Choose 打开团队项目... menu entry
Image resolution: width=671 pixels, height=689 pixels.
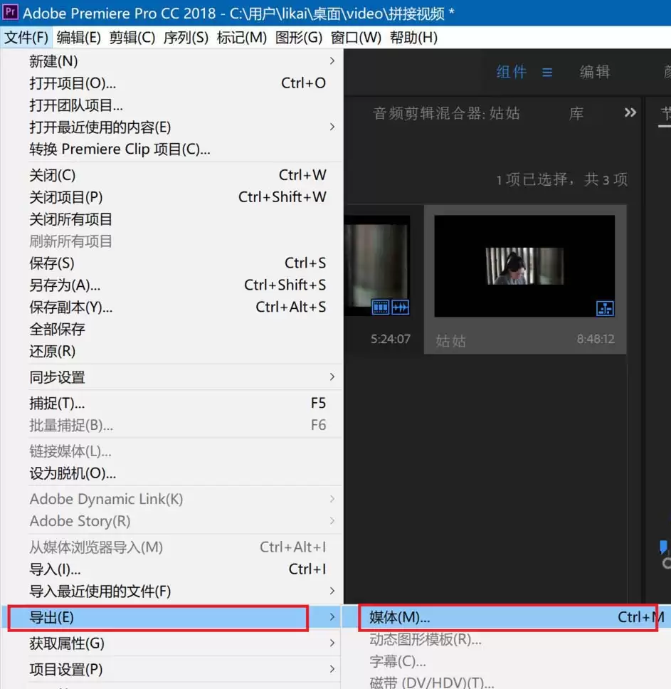tap(172, 105)
